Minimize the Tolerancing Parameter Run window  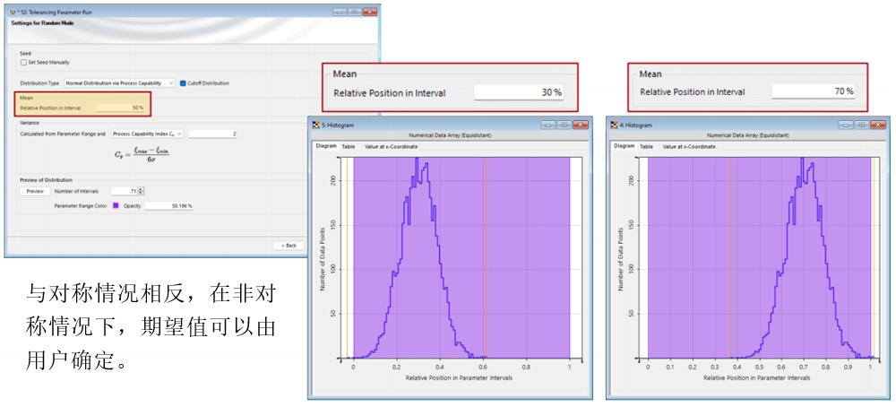[x=340, y=12]
